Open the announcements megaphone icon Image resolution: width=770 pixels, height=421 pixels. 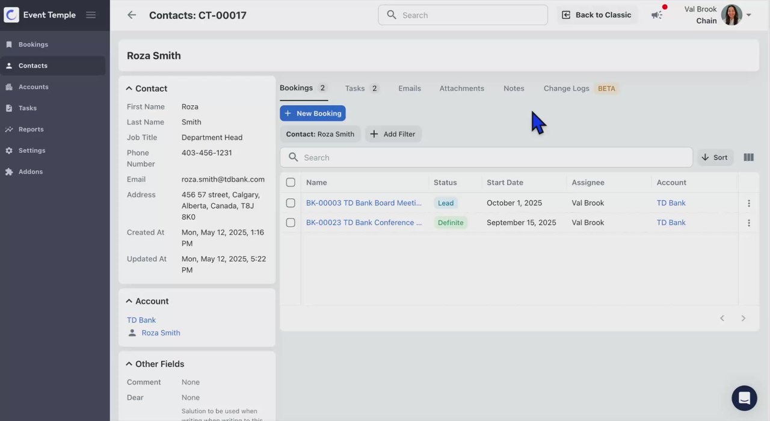pyautogui.click(x=657, y=15)
